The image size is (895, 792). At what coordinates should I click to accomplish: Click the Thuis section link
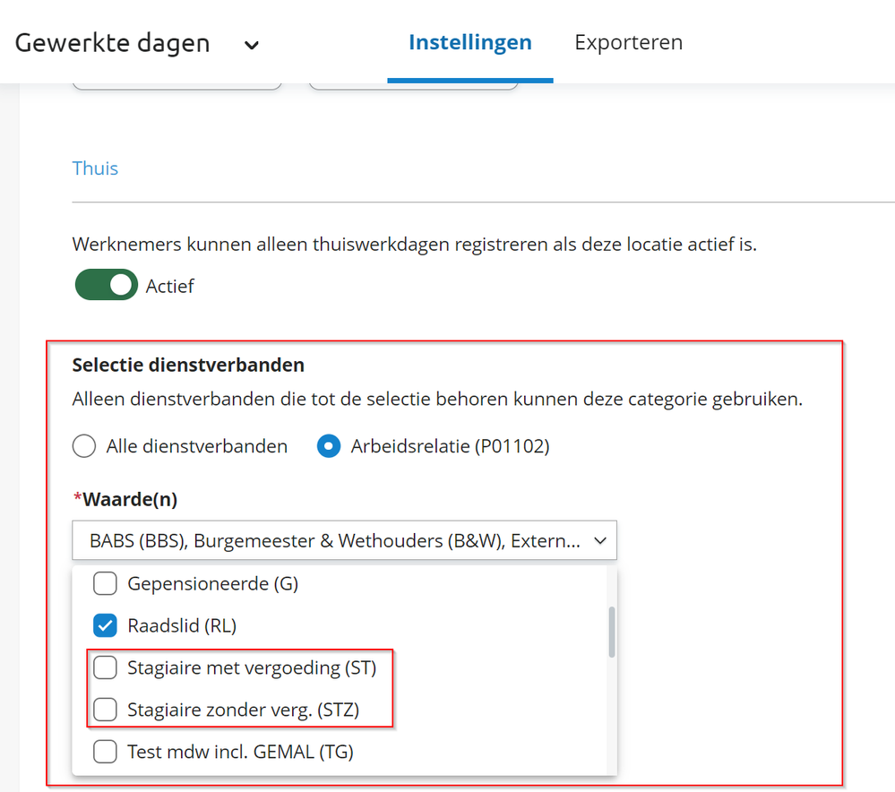pyautogui.click(x=95, y=168)
